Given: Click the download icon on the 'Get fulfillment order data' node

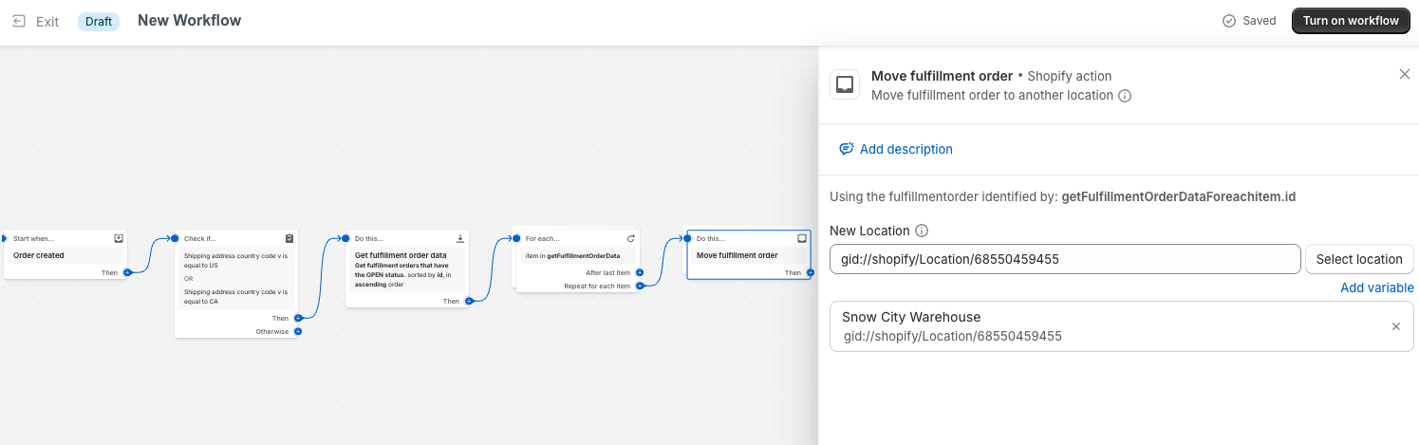Looking at the screenshot, I should 460,238.
